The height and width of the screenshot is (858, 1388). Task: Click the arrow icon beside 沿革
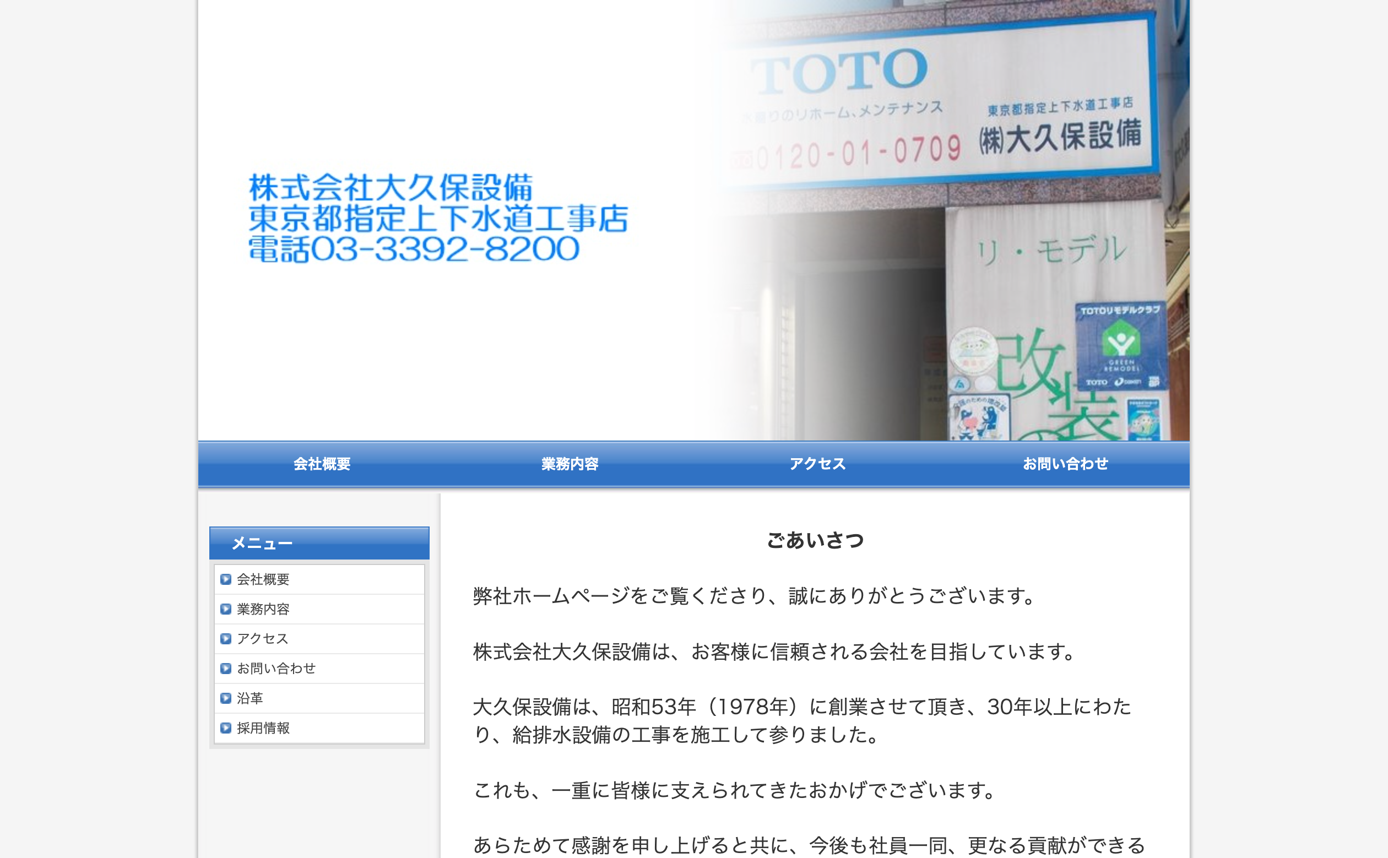[226, 698]
